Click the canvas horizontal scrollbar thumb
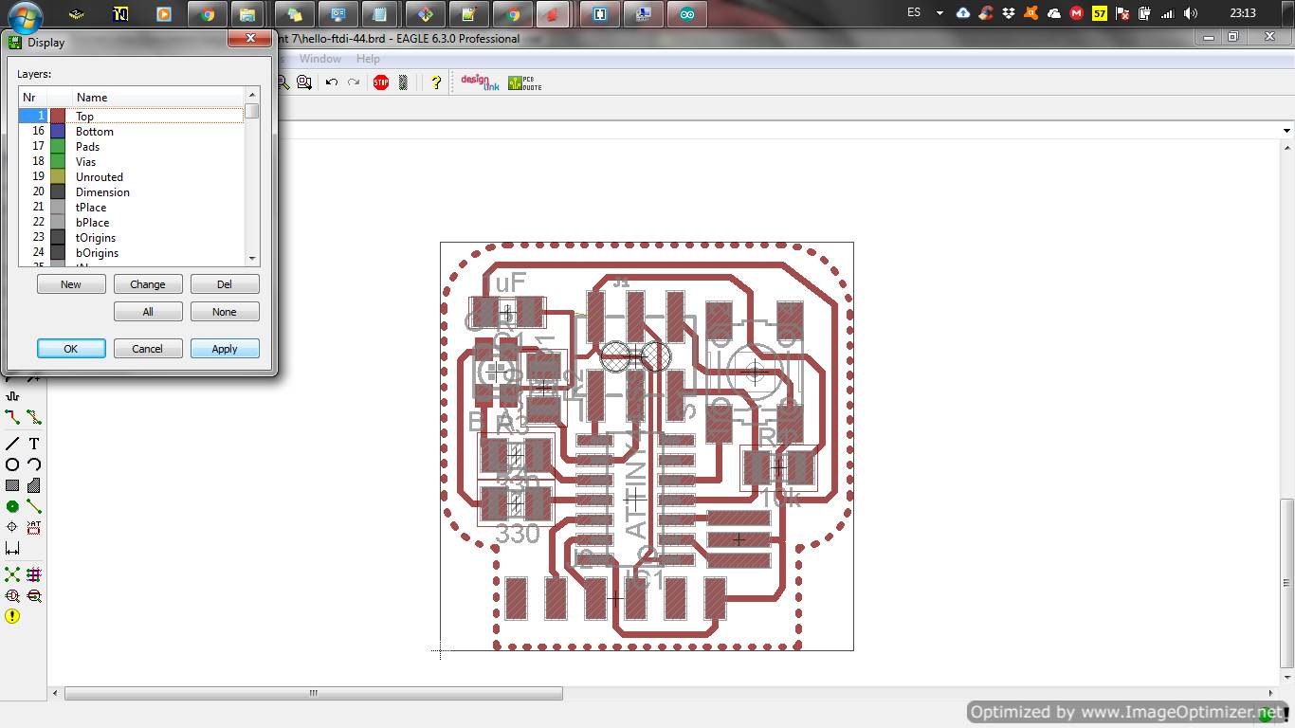This screenshot has height=728, width=1295. click(313, 693)
